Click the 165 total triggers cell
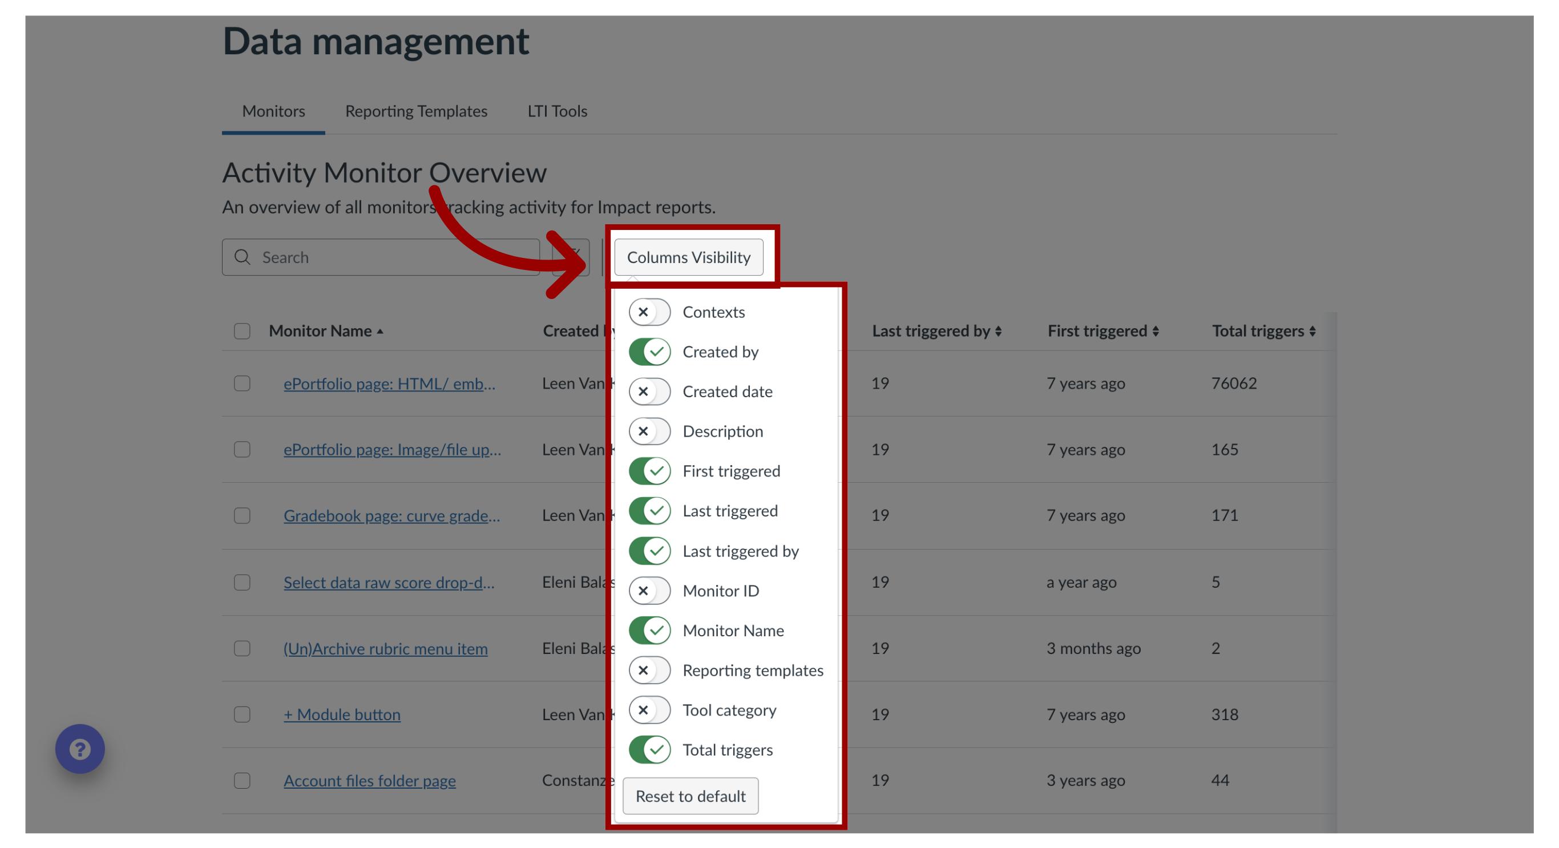1559x848 pixels. coord(1225,449)
